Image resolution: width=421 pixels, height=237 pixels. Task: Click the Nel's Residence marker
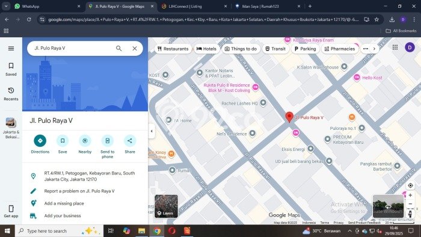tap(252, 133)
